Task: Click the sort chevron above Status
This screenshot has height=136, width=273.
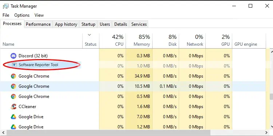Action: [x=89, y=35]
